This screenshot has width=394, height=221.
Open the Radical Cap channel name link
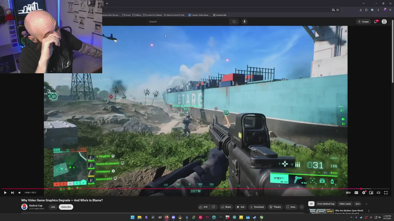pyautogui.click(x=36, y=206)
